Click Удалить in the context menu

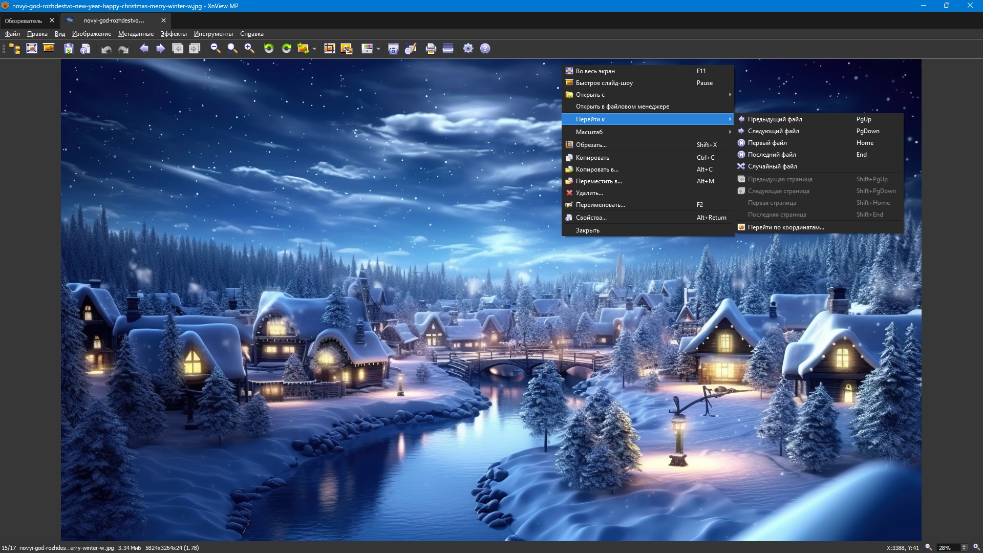coord(589,193)
